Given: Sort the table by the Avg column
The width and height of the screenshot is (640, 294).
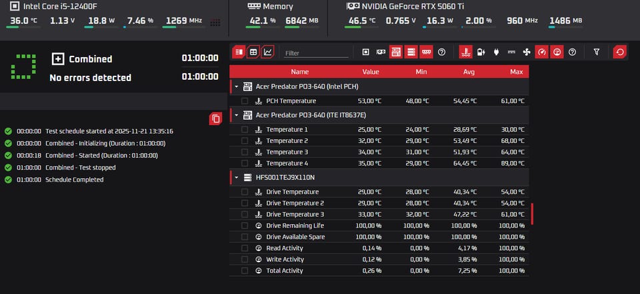Looking at the screenshot, I should 469,72.
